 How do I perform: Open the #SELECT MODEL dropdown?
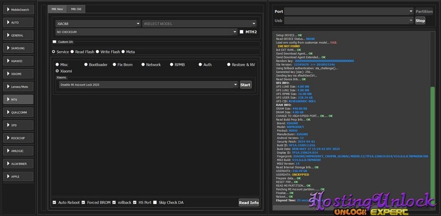click(x=199, y=24)
